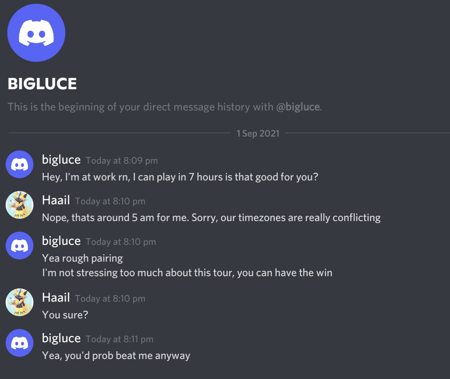Click bigluce's avatar beside the 8:11 pm message
Image resolution: width=450 pixels, height=379 pixels.
20,343
